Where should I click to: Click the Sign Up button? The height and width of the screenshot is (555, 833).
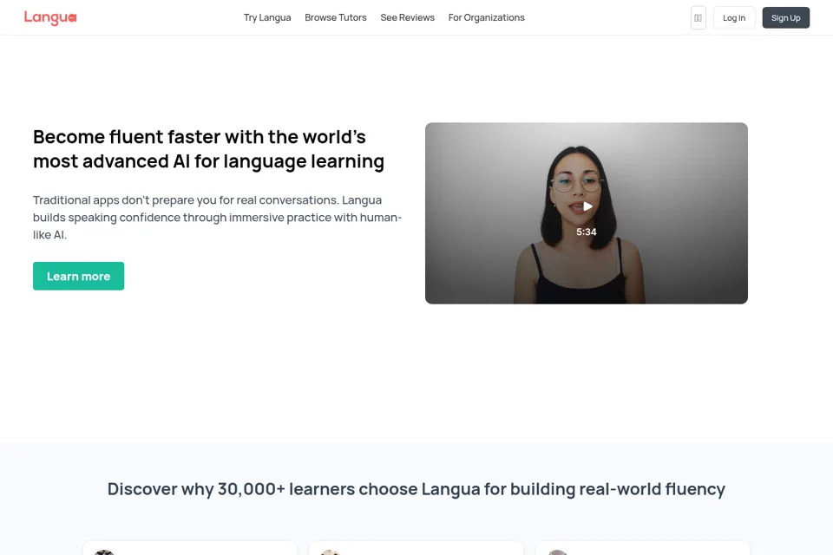tap(786, 18)
